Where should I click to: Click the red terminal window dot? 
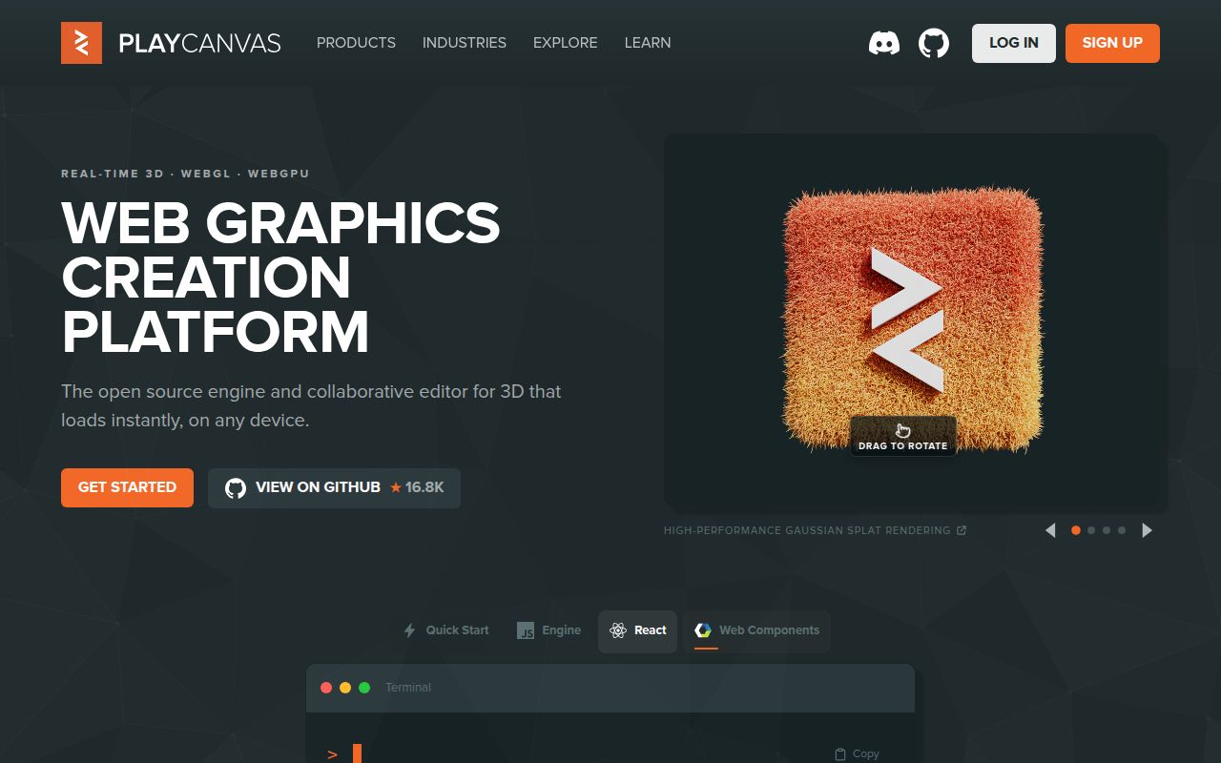click(x=326, y=688)
